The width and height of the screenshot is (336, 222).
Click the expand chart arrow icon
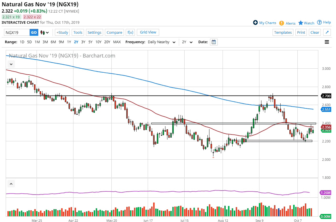point(327,32)
